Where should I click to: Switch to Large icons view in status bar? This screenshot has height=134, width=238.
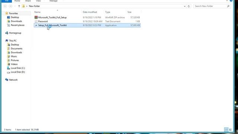click(231, 130)
